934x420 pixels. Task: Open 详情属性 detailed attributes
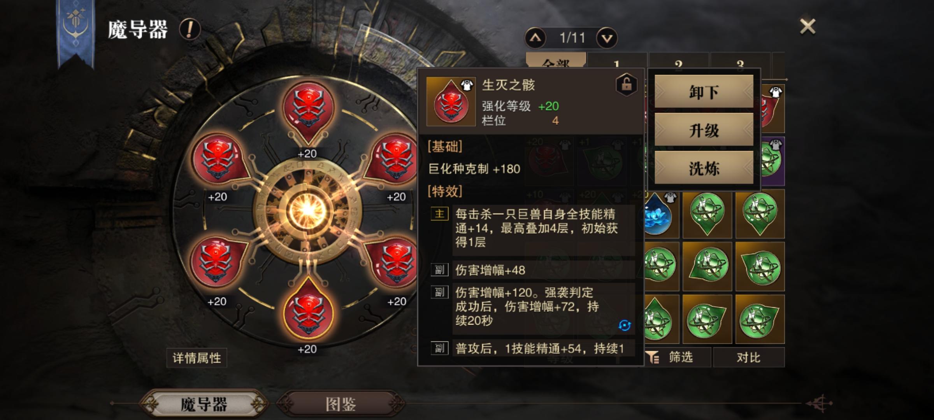[197, 358]
